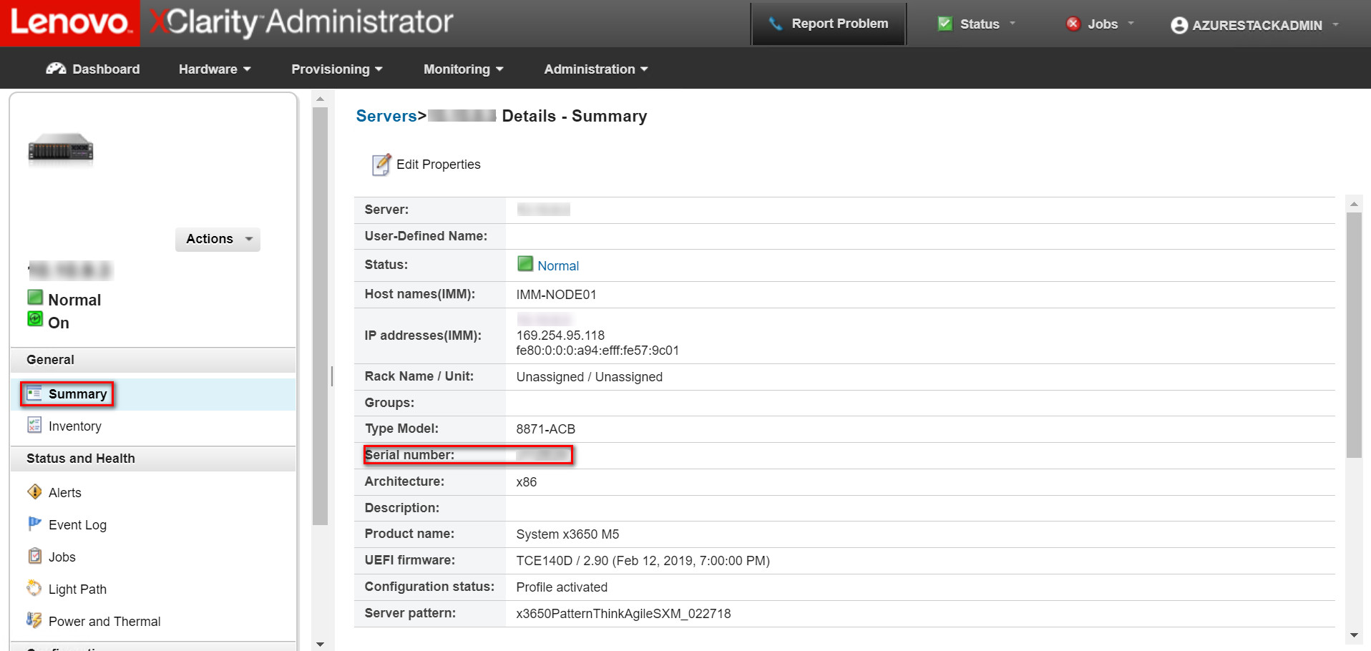This screenshot has width=1371, height=651.
Task: Click the pane splitter handle
Action: pyautogui.click(x=332, y=376)
